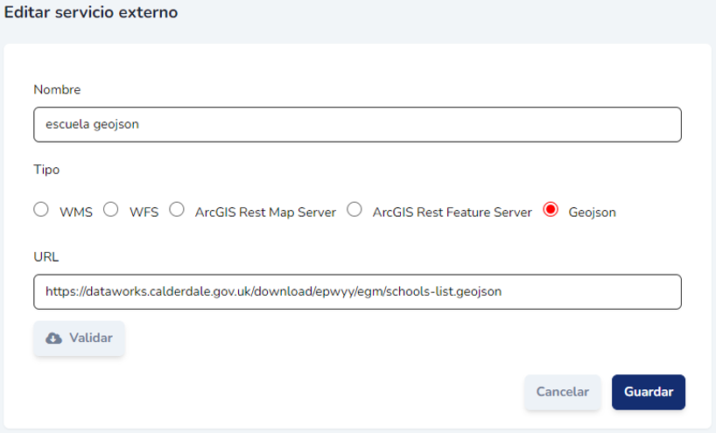Click the "Nombre" field label
The width and height of the screenshot is (716, 433).
(57, 89)
